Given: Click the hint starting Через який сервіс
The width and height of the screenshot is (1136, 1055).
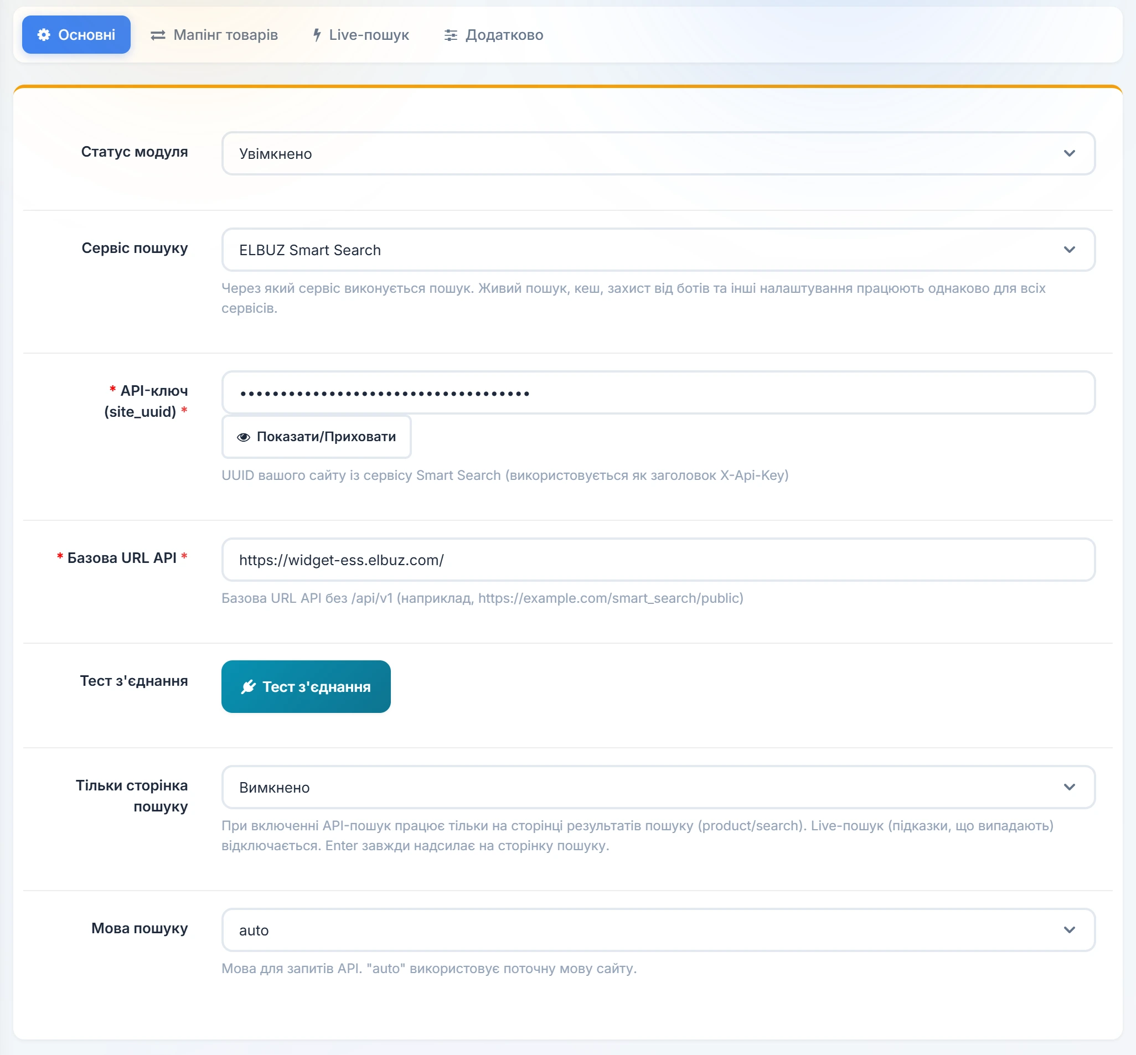Looking at the screenshot, I should [x=634, y=298].
